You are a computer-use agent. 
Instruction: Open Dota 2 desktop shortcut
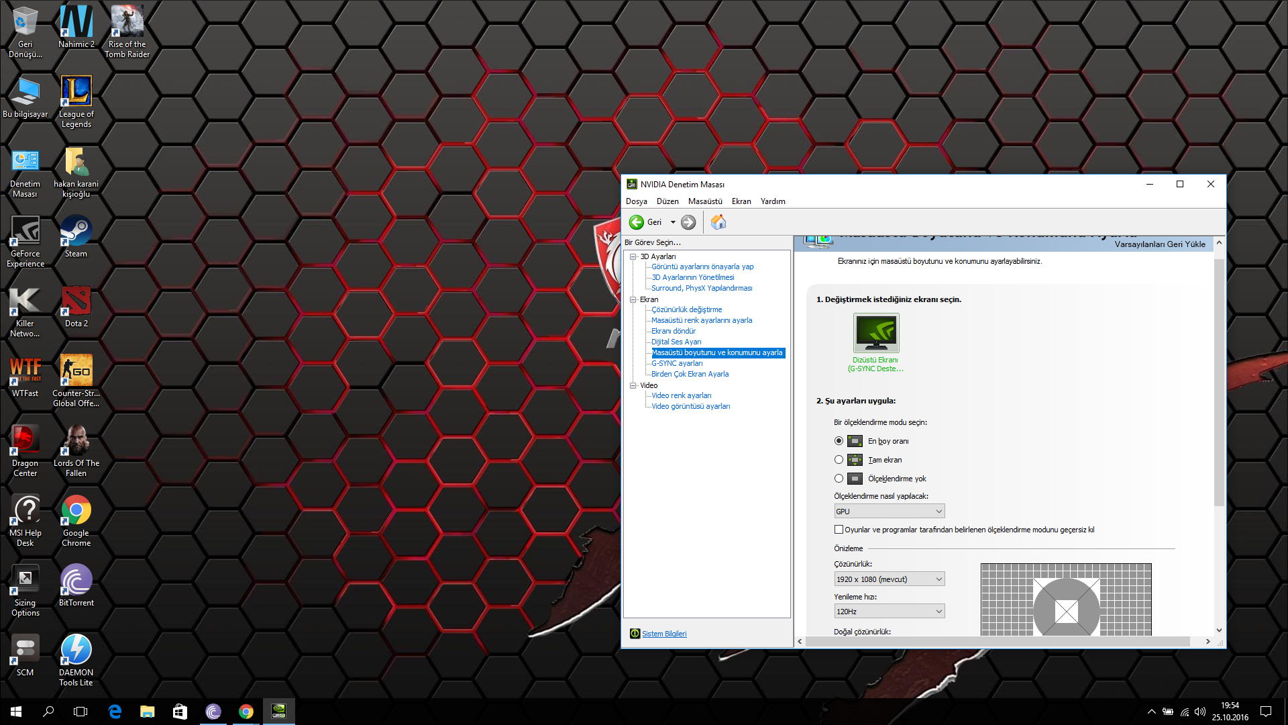[x=76, y=306]
